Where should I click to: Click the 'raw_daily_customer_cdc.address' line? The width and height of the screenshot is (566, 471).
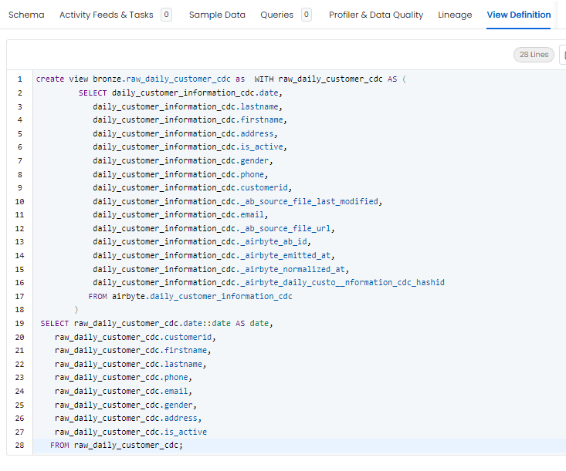[x=128, y=418]
